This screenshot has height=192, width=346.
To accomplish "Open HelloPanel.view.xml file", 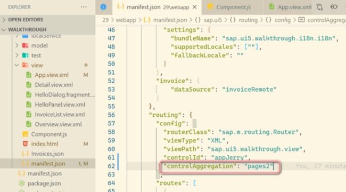I will click(x=60, y=105).
